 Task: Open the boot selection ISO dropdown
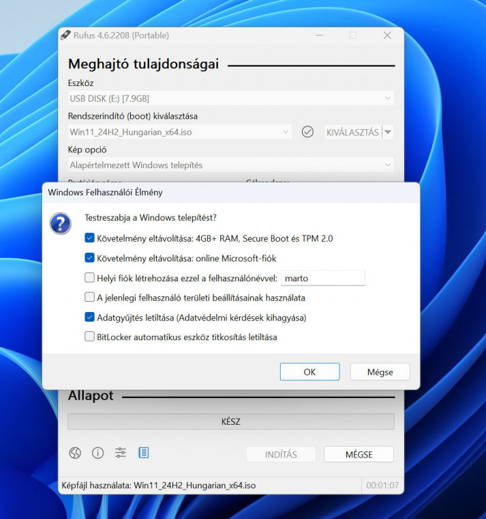[x=180, y=132]
